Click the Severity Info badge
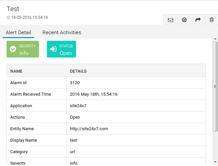Viewport: 218px width, 166px height. tap(23, 49)
